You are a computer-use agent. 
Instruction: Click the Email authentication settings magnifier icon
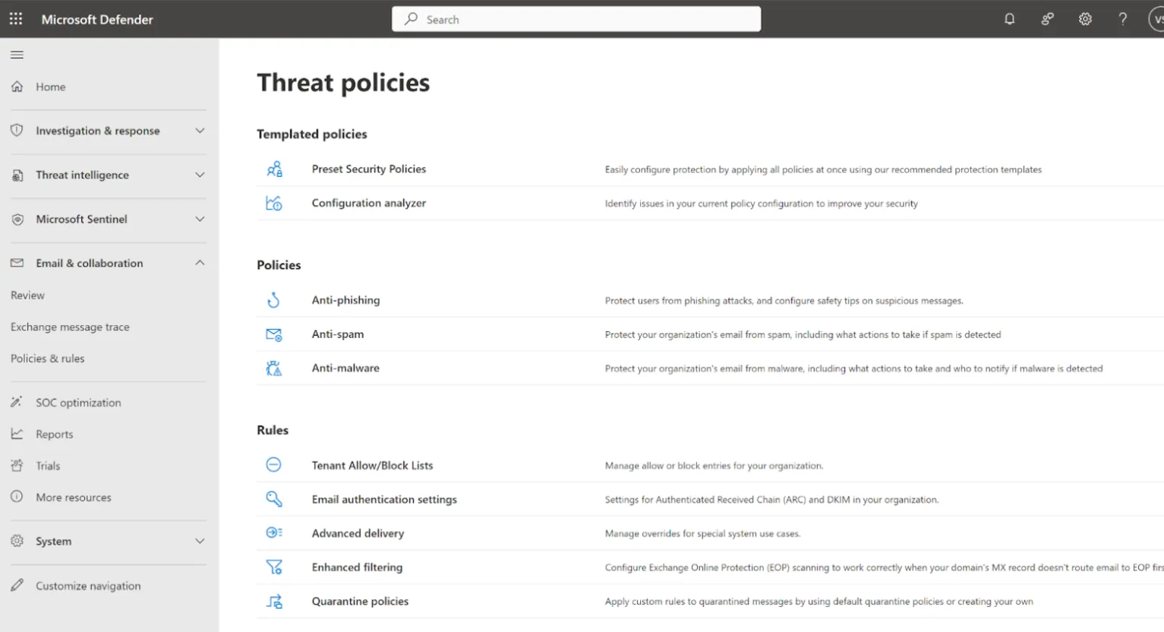(x=274, y=499)
